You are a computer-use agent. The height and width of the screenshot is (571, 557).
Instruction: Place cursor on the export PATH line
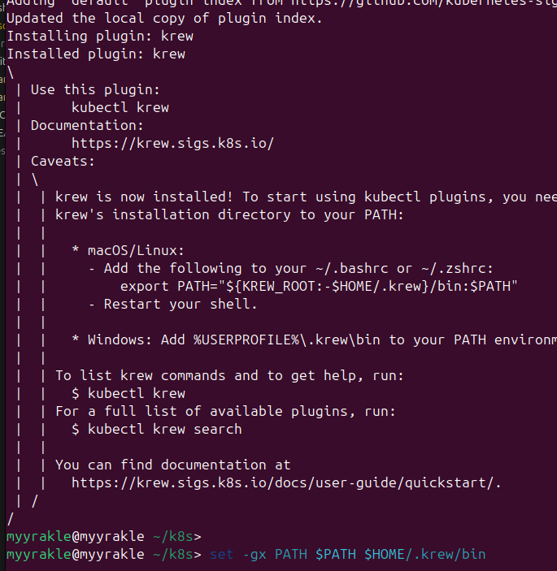pyautogui.click(x=319, y=286)
